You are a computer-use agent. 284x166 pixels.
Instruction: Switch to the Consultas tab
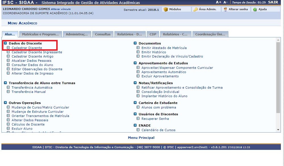[103, 34]
